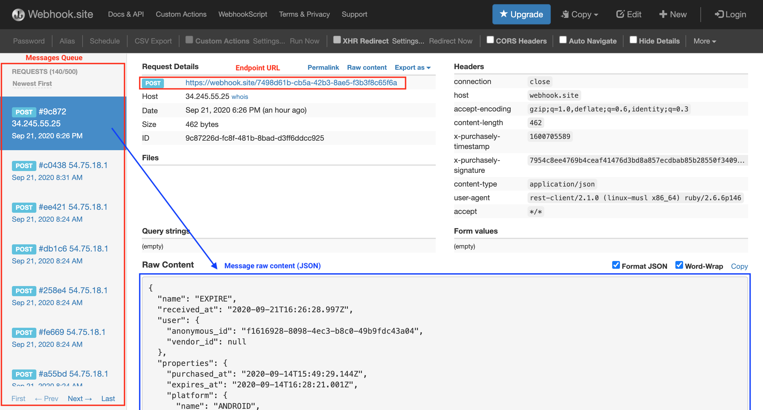The height and width of the screenshot is (410, 763).
Task: Toggle the Hide Details checkbox
Action: click(x=633, y=40)
